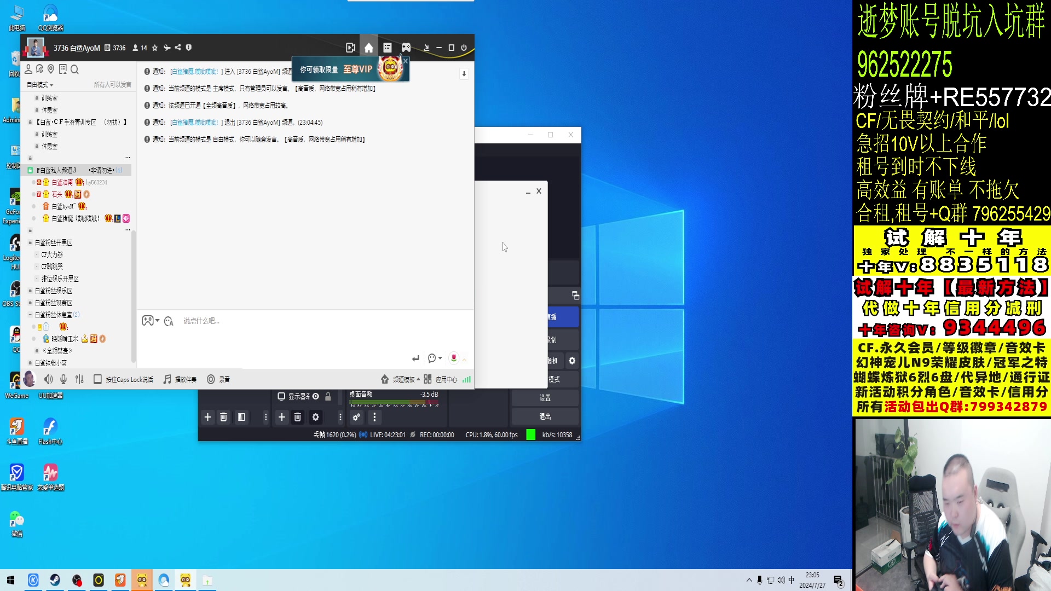Screen dimensions: 1051x591
Task: Open the home tab in YY header
Action: click(x=368, y=48)
